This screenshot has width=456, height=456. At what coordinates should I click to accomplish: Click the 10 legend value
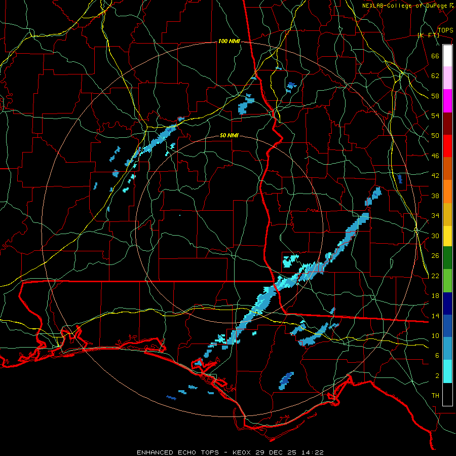[435, 335]
